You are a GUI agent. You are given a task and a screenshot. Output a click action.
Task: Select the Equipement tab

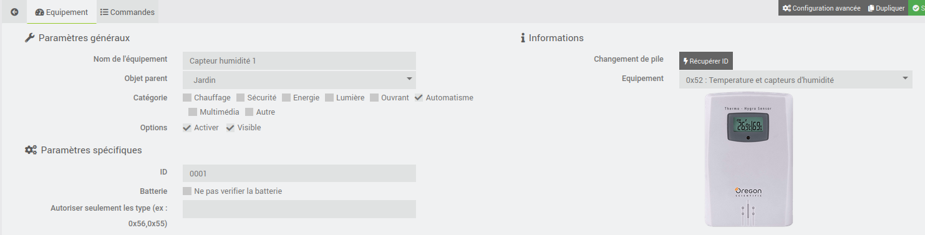[x=62, y=12]
